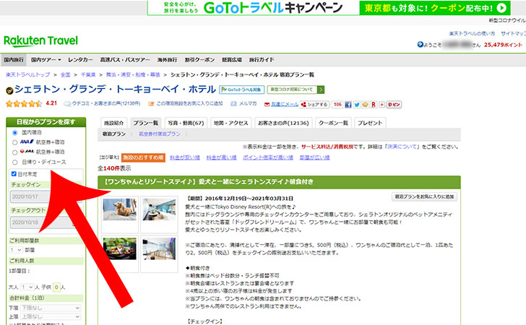Click the 舞浜・浦安・船橋・幕張 breadcrumb link
This screenshot has height=325, width=526.
tap(133, 75)
